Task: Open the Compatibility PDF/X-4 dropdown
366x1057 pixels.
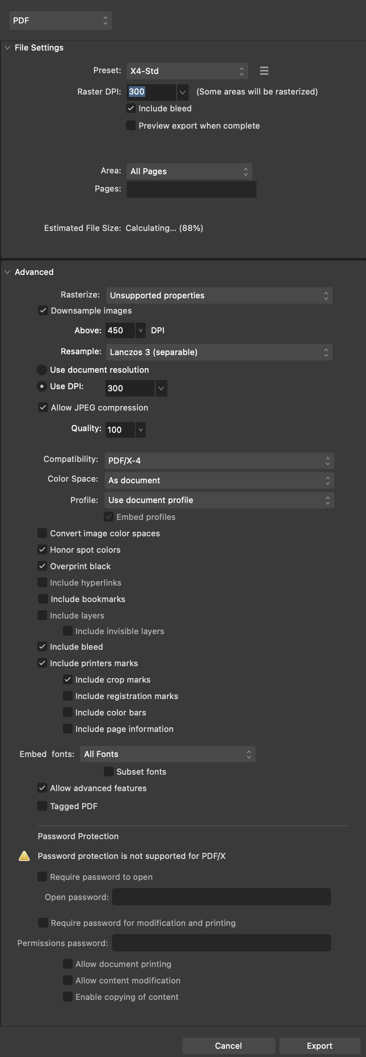Action: [219, 461]
